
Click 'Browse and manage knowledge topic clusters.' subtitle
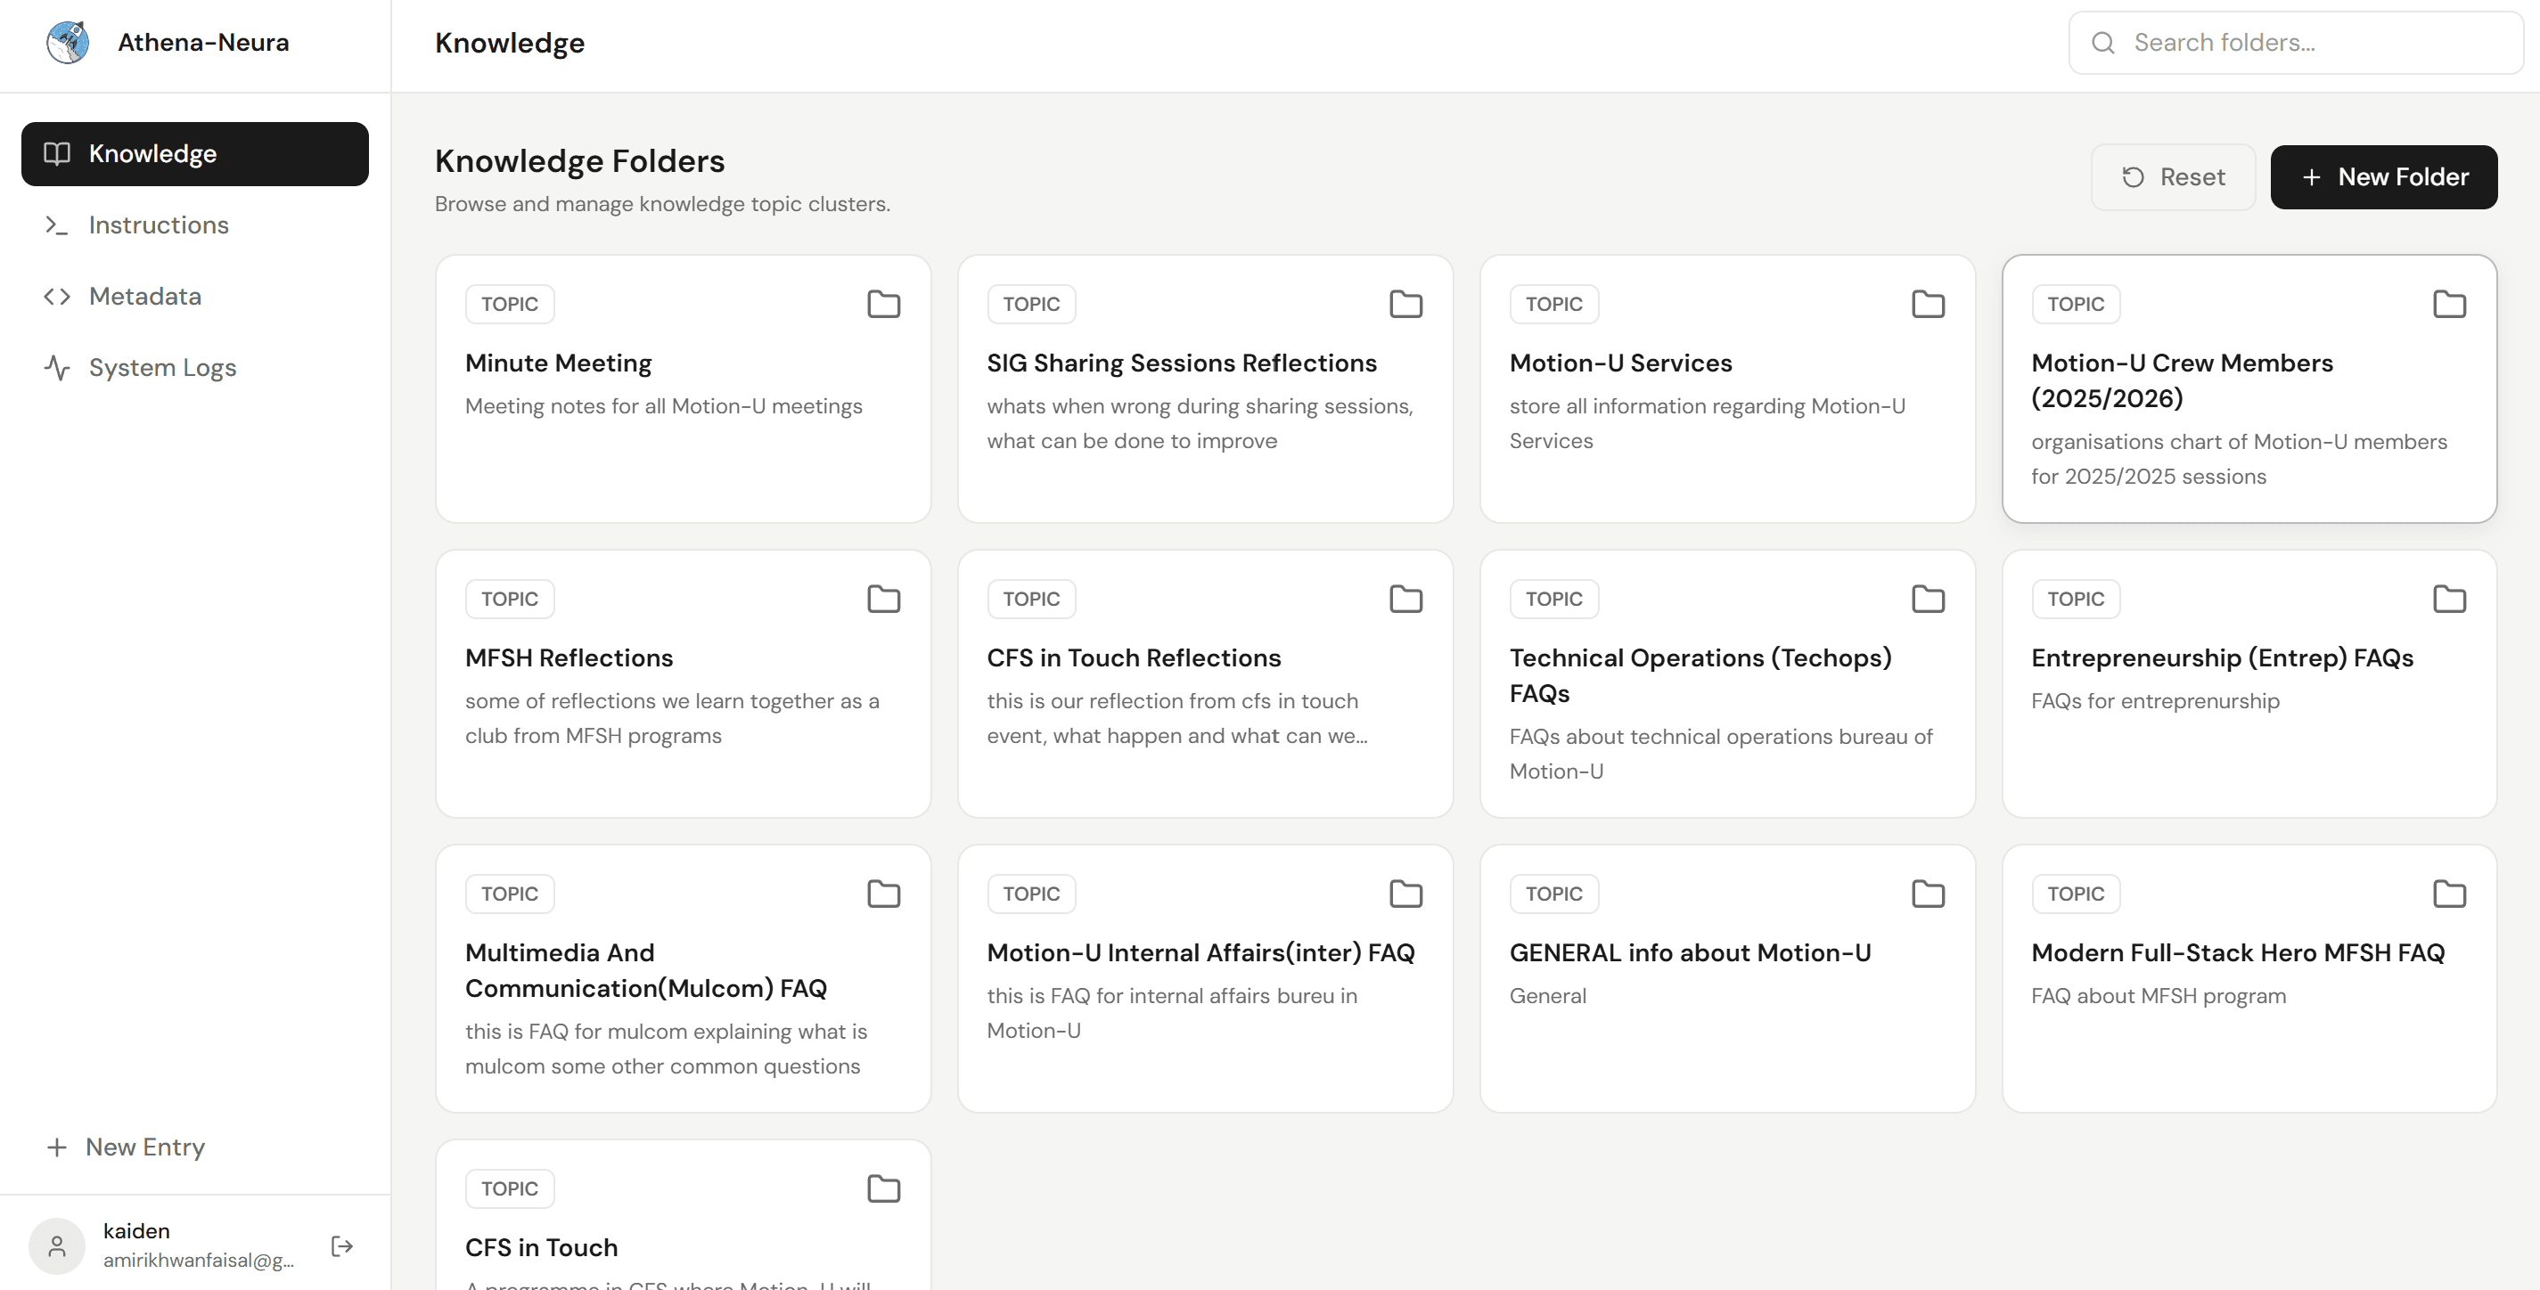tap(662, 204)
